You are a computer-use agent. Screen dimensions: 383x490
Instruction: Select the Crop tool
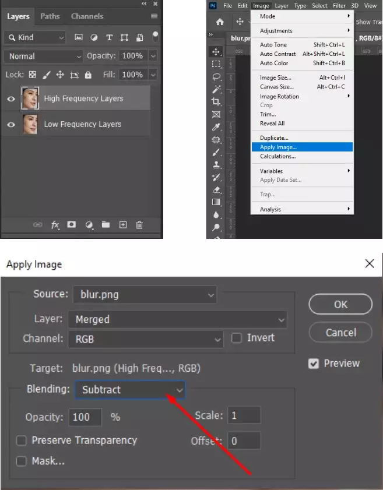click(x=216, y=101)
